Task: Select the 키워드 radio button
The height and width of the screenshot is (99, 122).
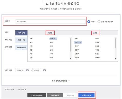Action: tap(89, 21)
